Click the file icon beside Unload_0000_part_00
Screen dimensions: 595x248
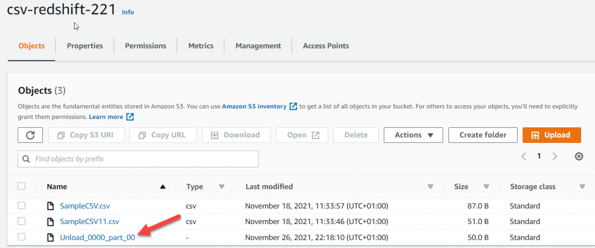[x=51, y=237]
